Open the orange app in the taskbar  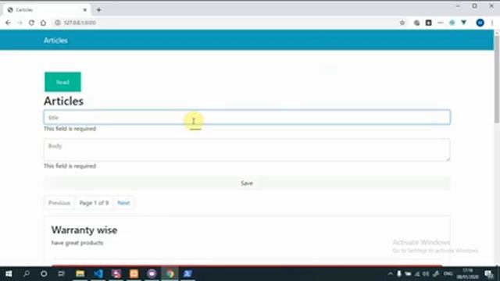click(134, 274)
